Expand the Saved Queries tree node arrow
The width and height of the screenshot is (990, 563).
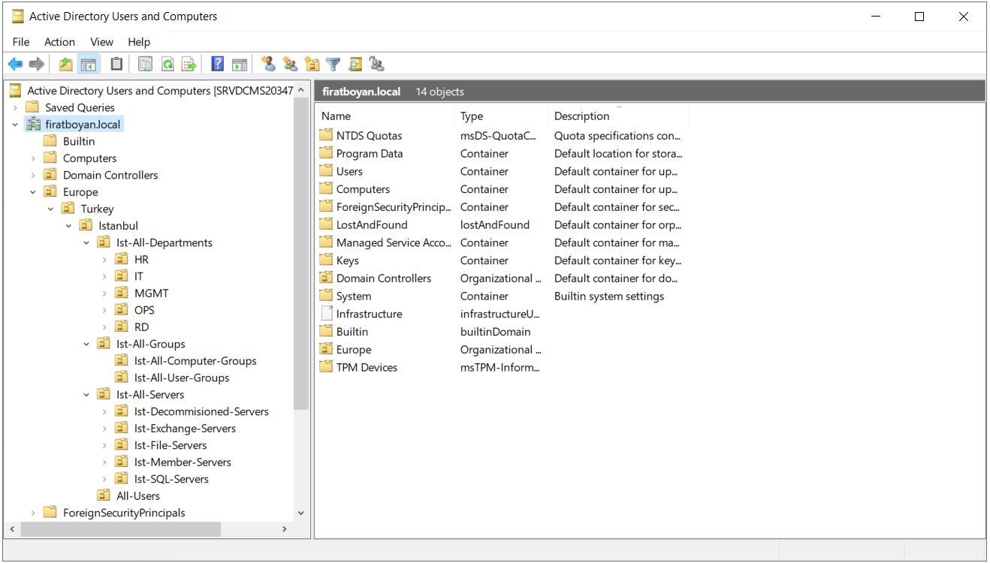pyautogui.click(x=15, y=108)
